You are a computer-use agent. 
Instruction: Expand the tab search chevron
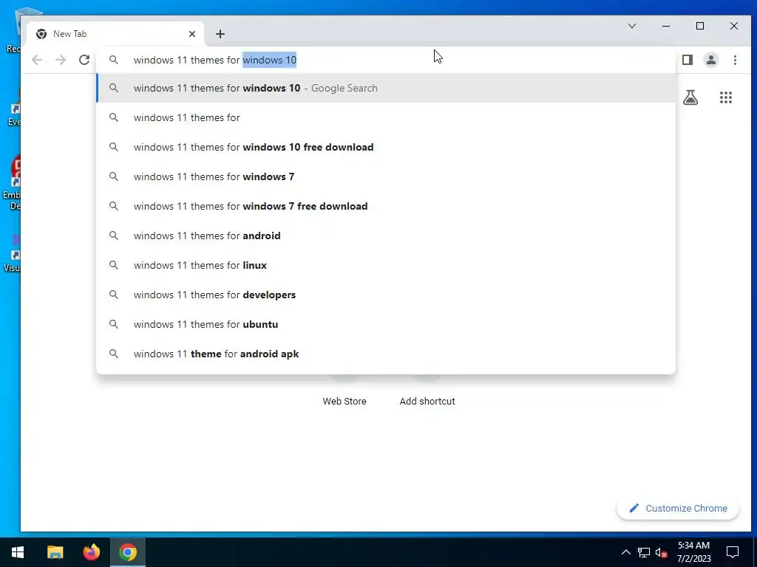pos(632,26)
